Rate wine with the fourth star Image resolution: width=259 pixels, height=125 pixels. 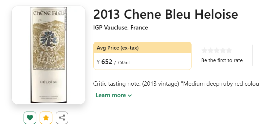tap(223, 50)
